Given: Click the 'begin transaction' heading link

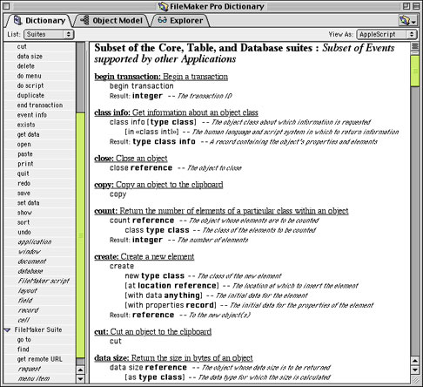Looking at the screenshot, I should click(161, 77).
